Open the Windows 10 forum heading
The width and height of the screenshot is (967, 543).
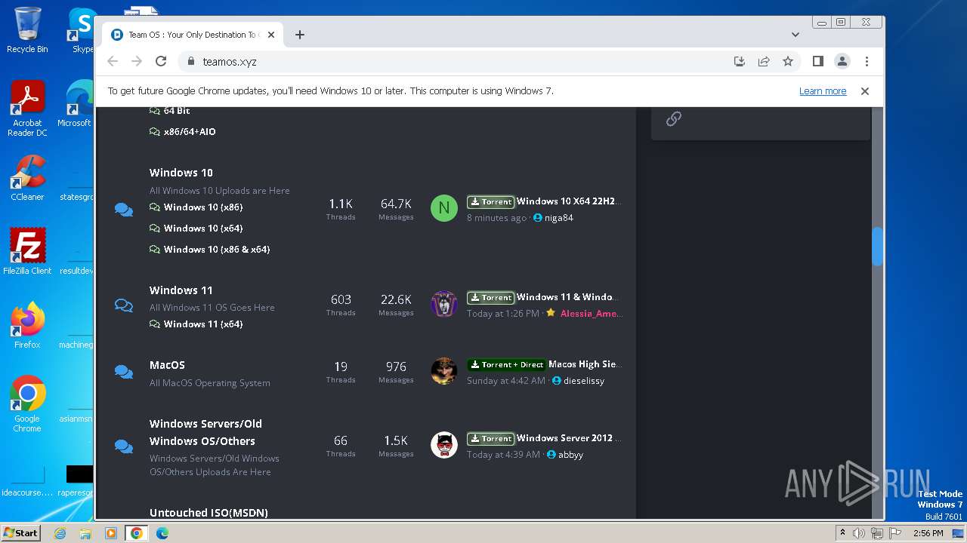(181, 173)
